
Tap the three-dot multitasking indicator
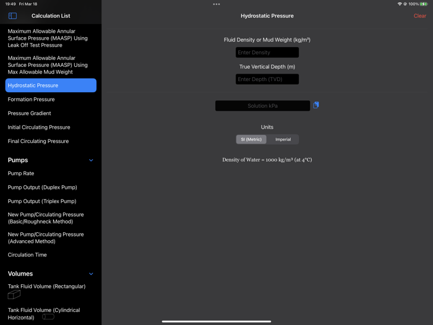(x=216, y=4)
